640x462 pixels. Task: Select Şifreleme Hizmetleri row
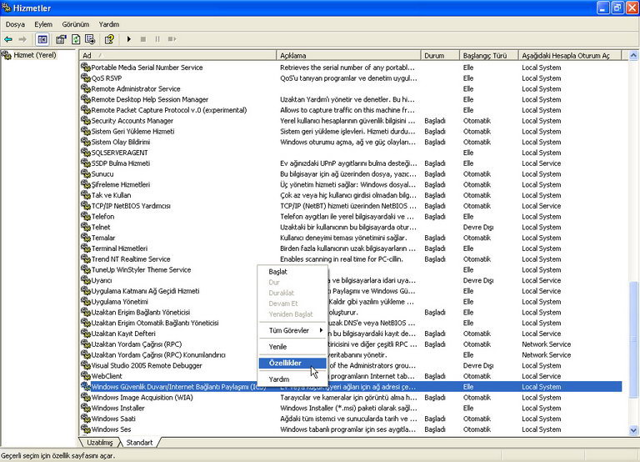tap(351, 184)
